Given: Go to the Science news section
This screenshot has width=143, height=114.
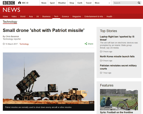Looking at the screenshot, I should pos(65,17).
